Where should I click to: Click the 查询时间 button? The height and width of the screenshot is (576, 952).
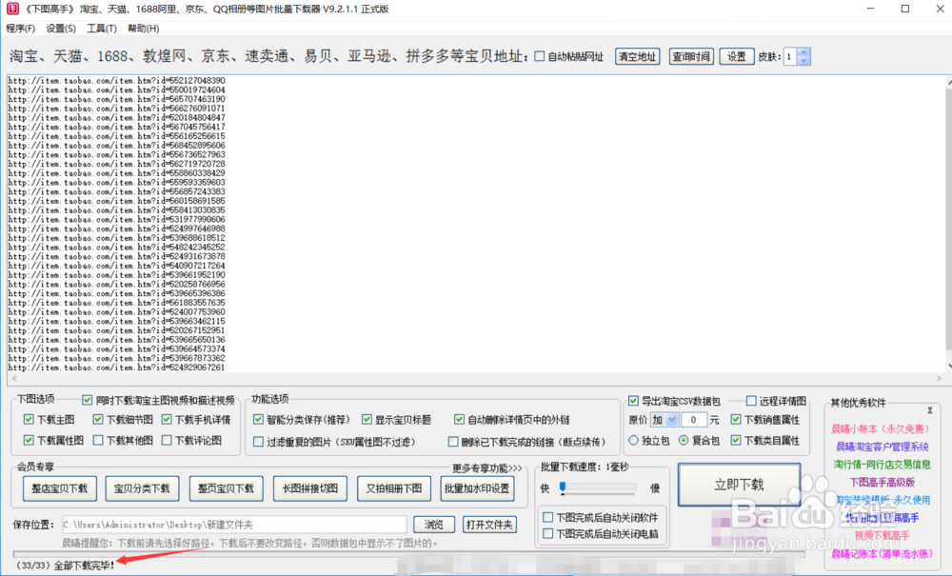(x=691, y=56)
